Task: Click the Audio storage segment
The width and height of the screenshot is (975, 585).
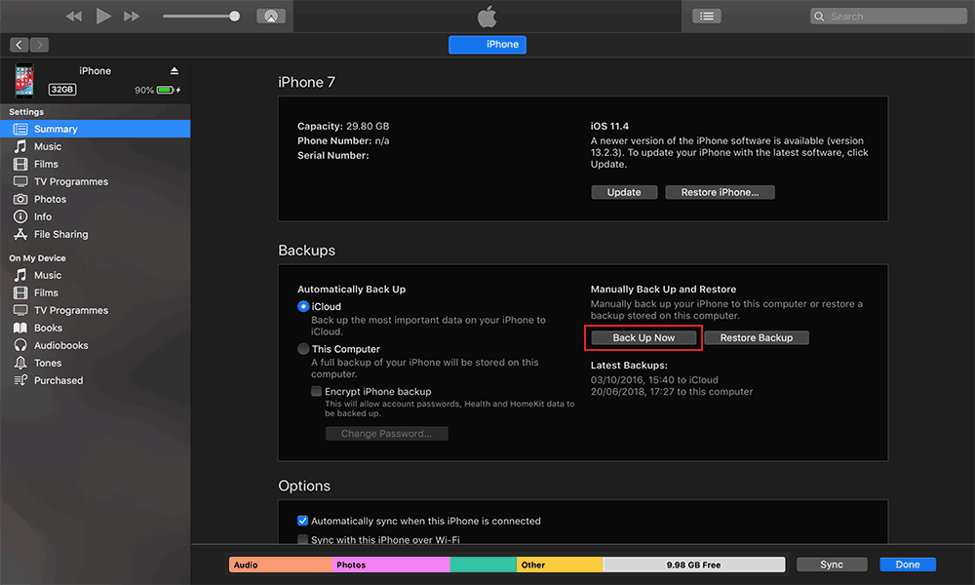Action: pos(281,565)
